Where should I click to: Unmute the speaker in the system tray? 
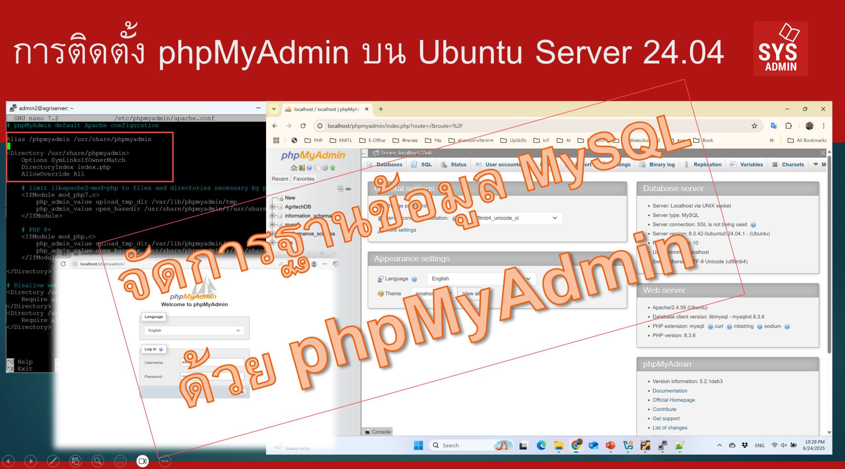(784, 445)
